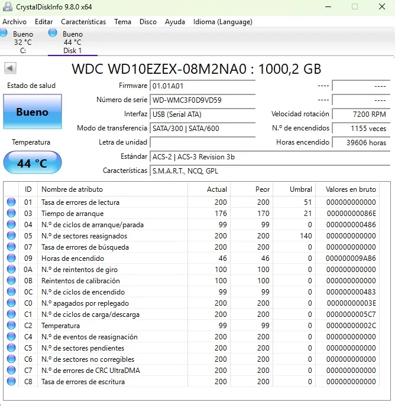Click the Estándar field ACS-2 | ACS-3 Revision 3b
This screenshot has width=395, height=406.
tap(270, 156)
